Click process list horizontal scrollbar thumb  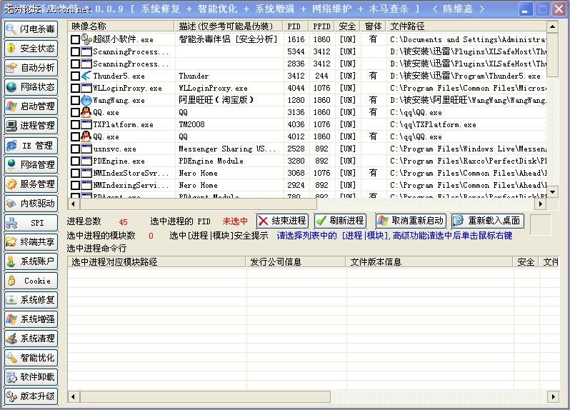198,204
